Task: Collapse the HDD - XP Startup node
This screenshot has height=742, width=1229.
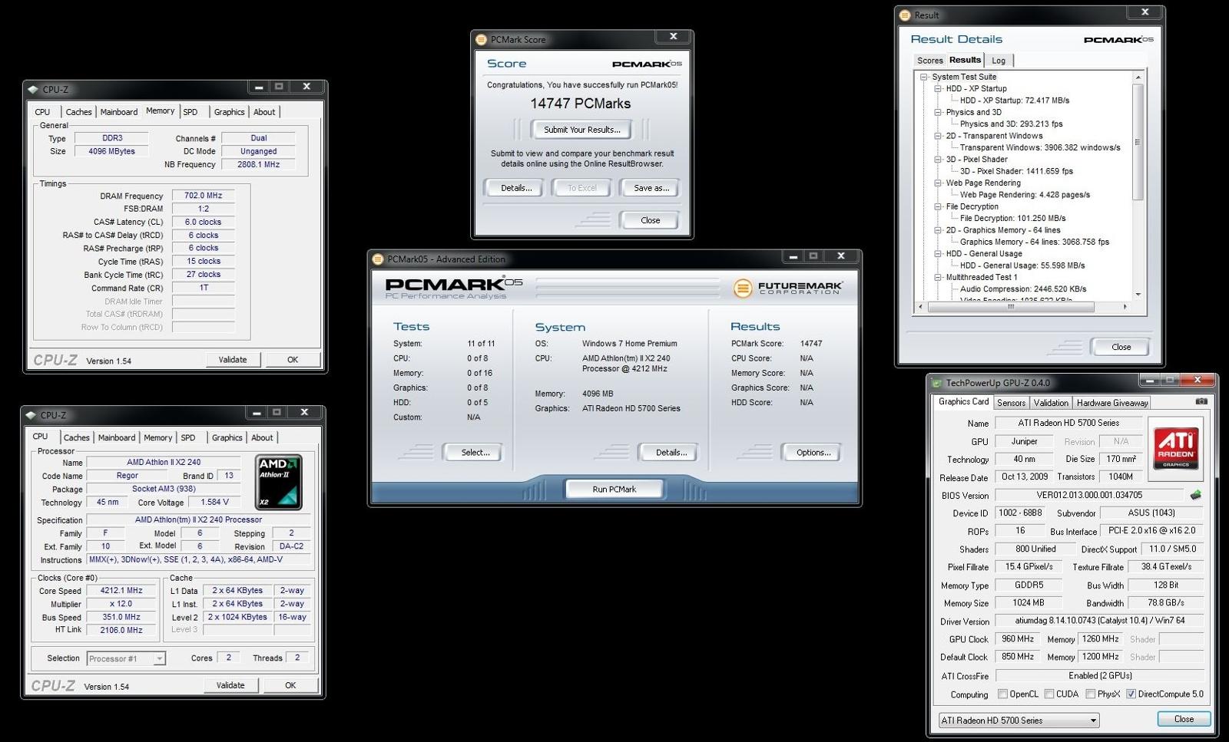Action: 938,88
